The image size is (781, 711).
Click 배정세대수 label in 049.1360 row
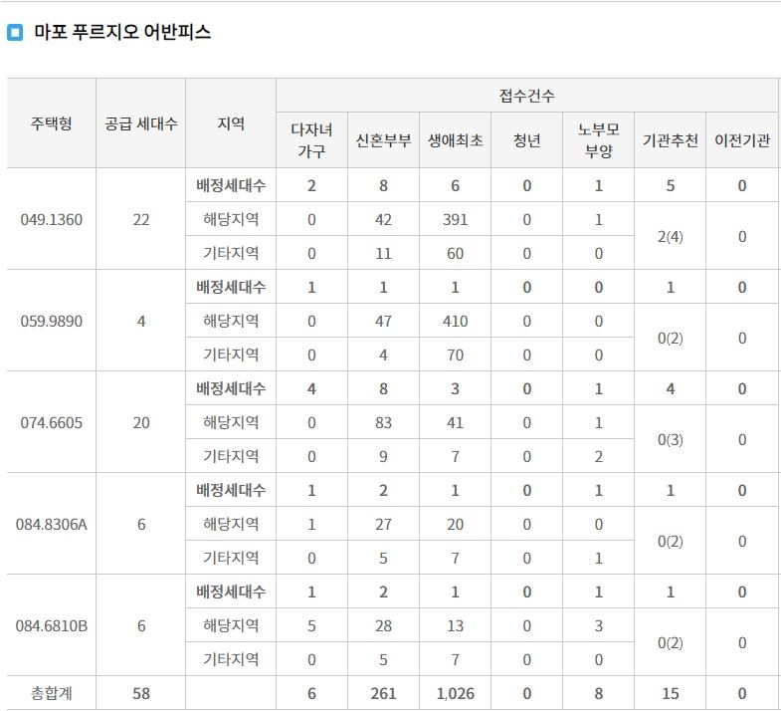pos(231,185)
